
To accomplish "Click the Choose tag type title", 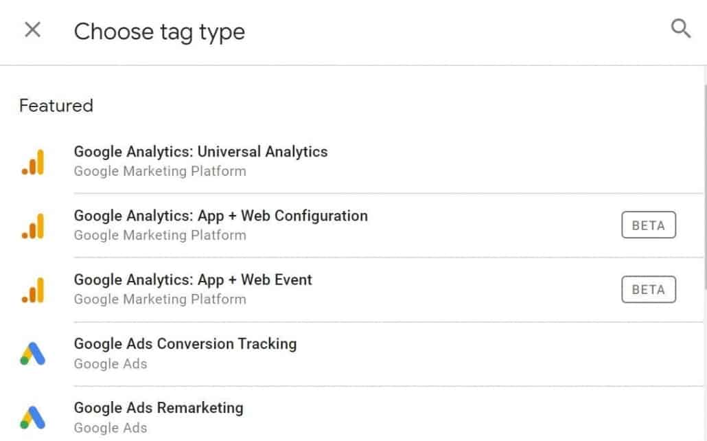I will point(159,32).
